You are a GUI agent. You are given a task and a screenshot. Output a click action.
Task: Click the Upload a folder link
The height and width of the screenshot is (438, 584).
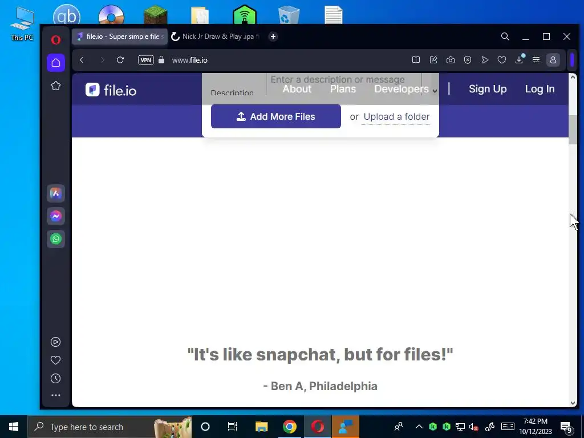pyautogui.click(x=397, y=116)
